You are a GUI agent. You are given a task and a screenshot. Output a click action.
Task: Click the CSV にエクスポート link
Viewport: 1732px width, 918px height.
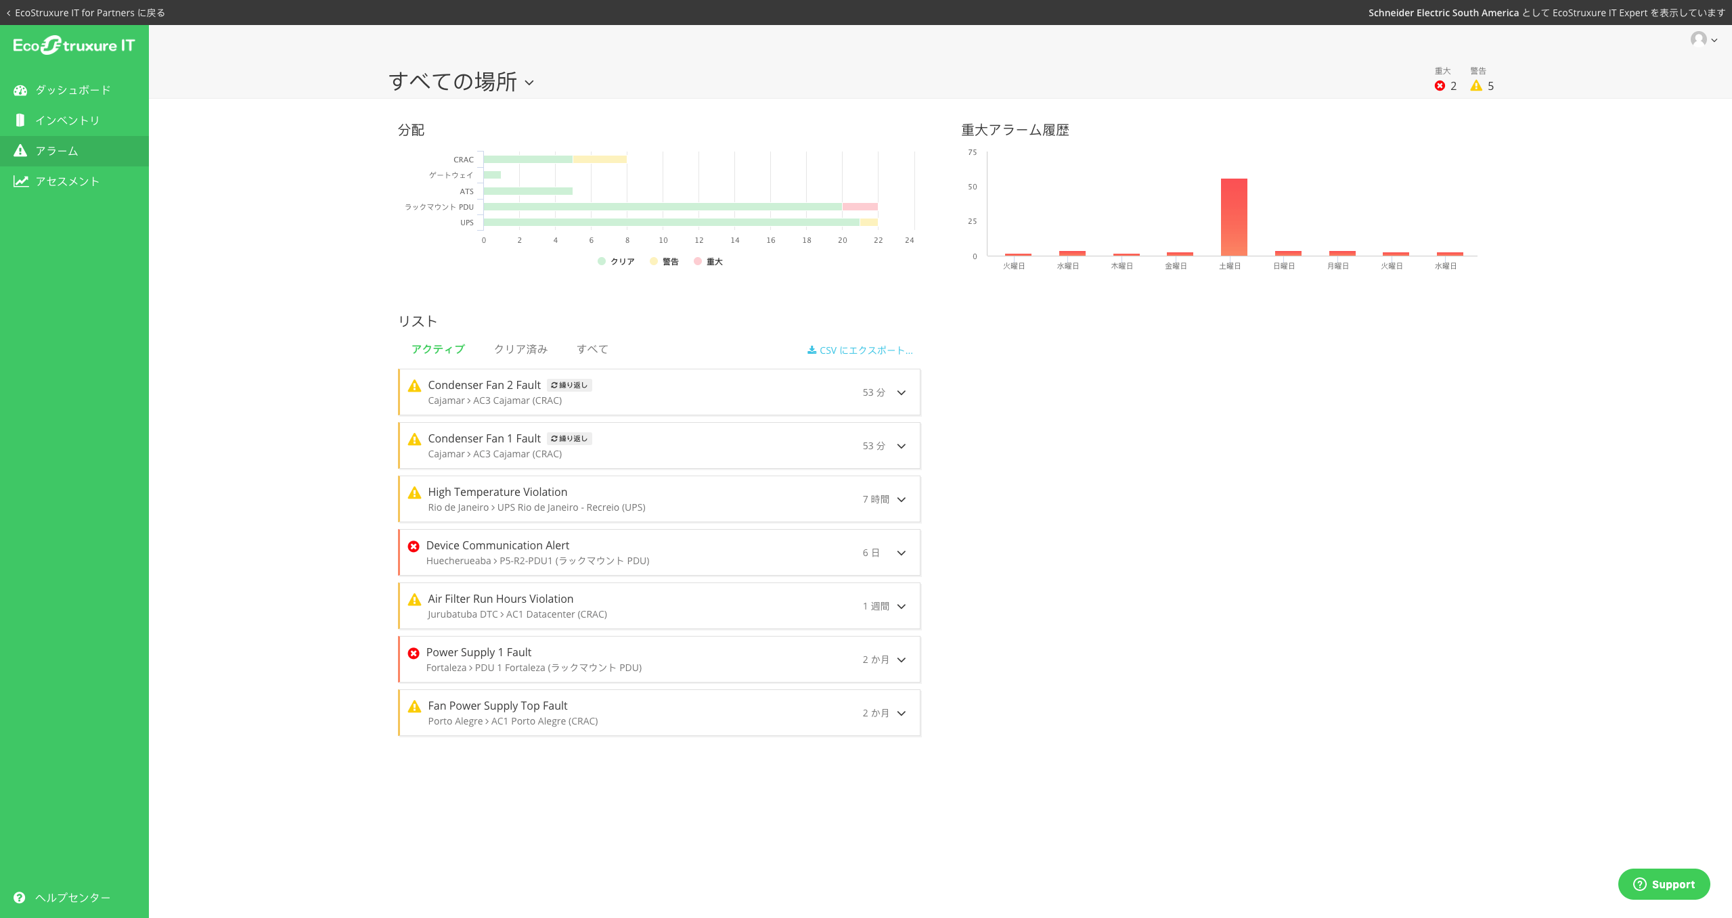coord(860,350)
